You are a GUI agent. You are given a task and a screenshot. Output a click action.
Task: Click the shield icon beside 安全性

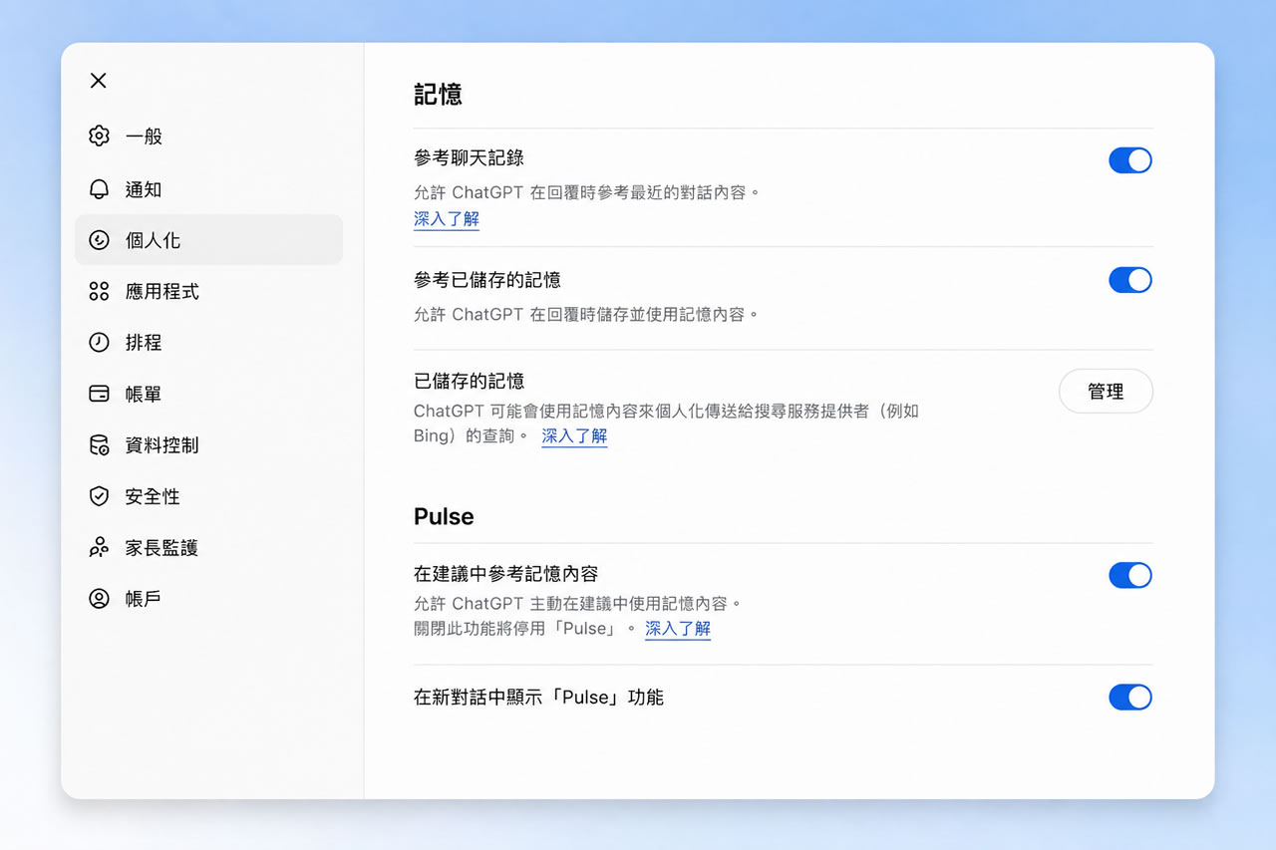click(99, 496)
